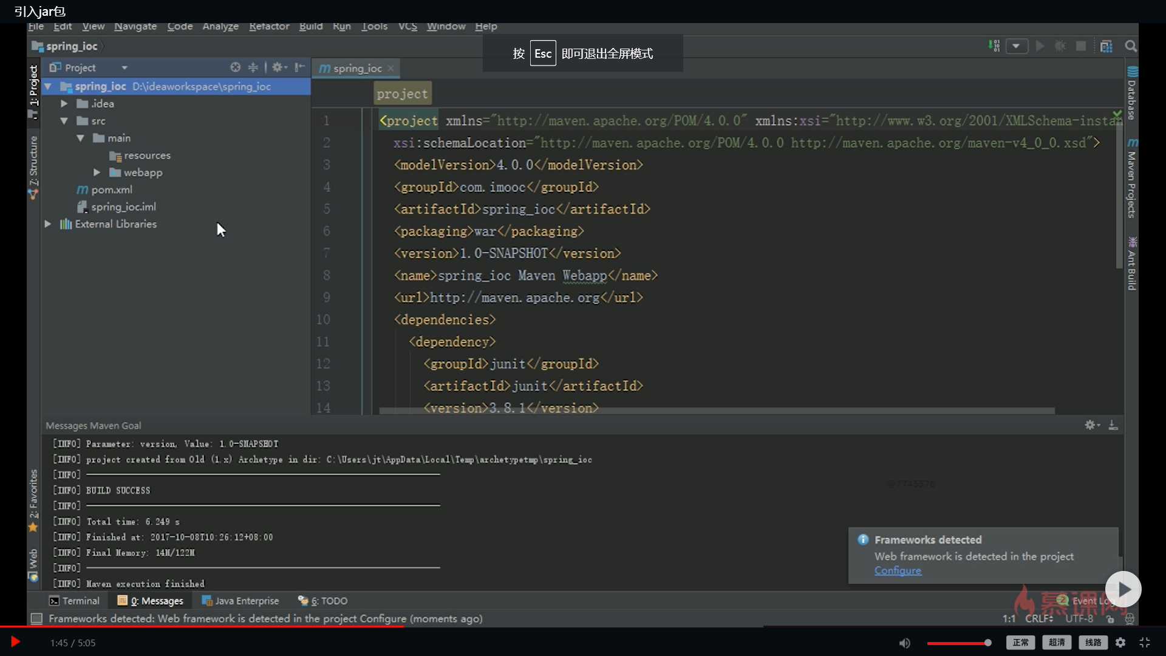Open the Project Structure icon

click(x=1106, y=46)
